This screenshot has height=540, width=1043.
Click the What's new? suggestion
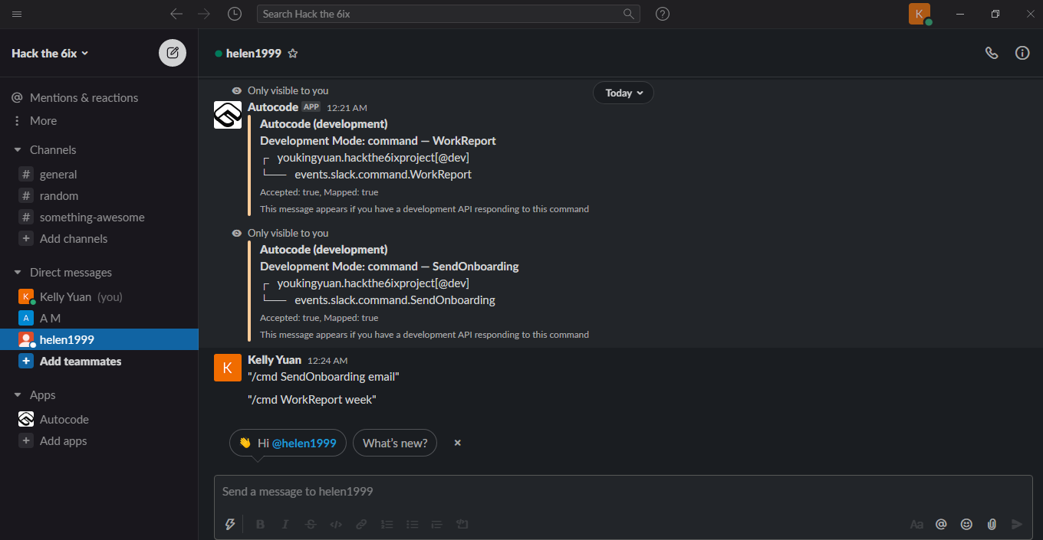click(395, 443)
